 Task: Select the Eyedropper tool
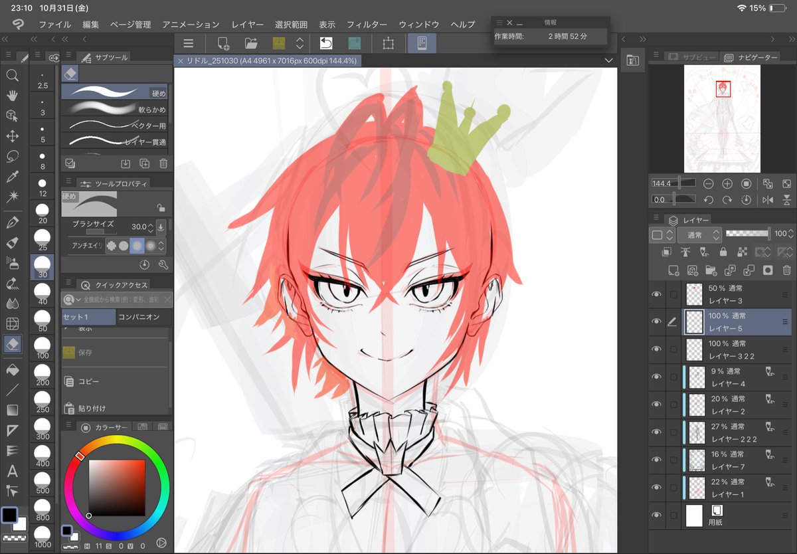tap(12, 177)
